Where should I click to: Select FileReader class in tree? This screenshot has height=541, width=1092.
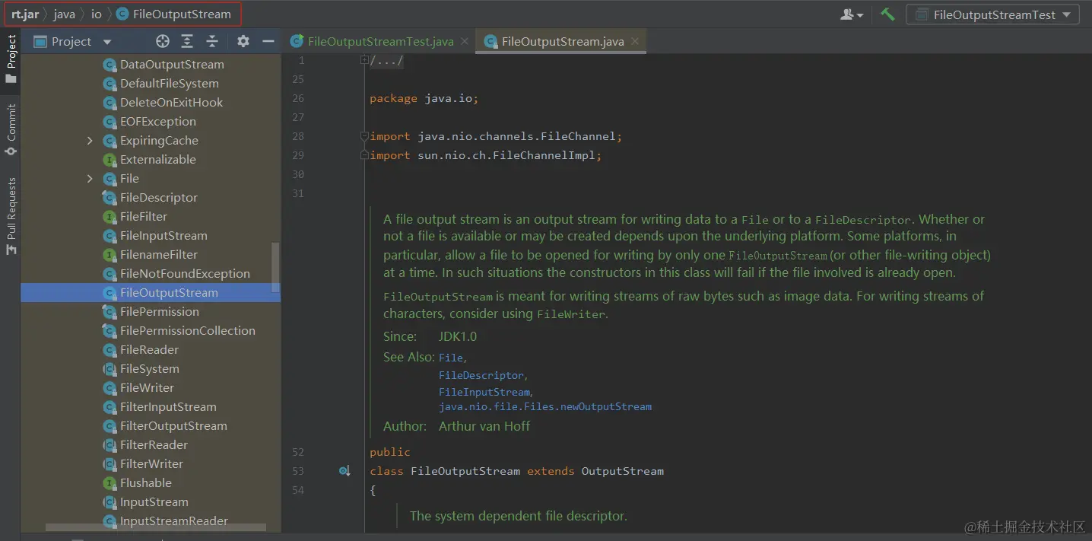click(x=151, y=349)
